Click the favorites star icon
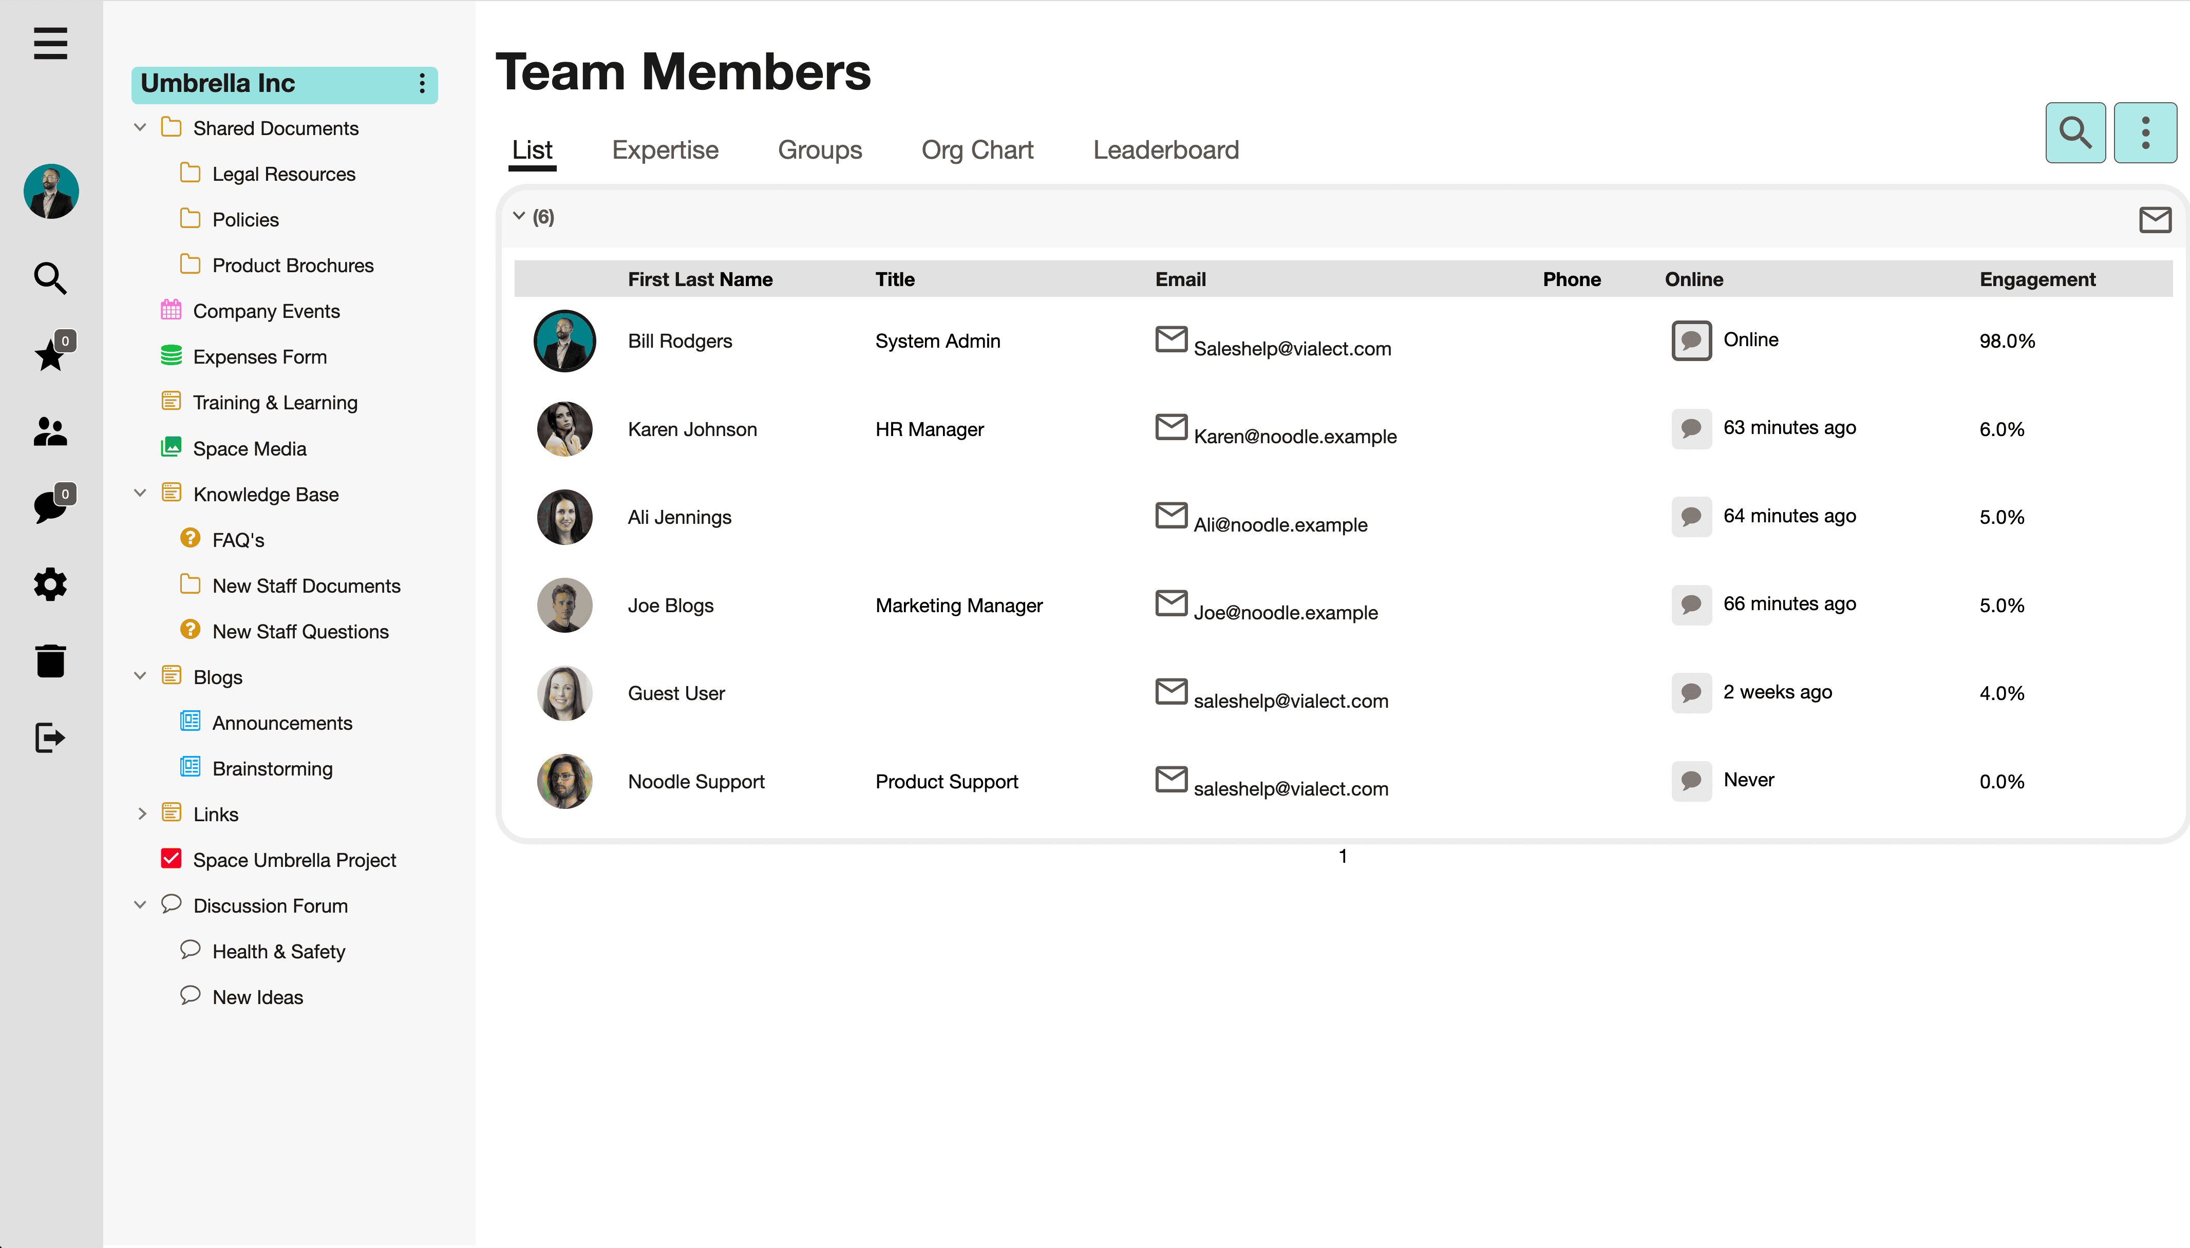The image size is (2190, 1248). [x=50, y=355]
